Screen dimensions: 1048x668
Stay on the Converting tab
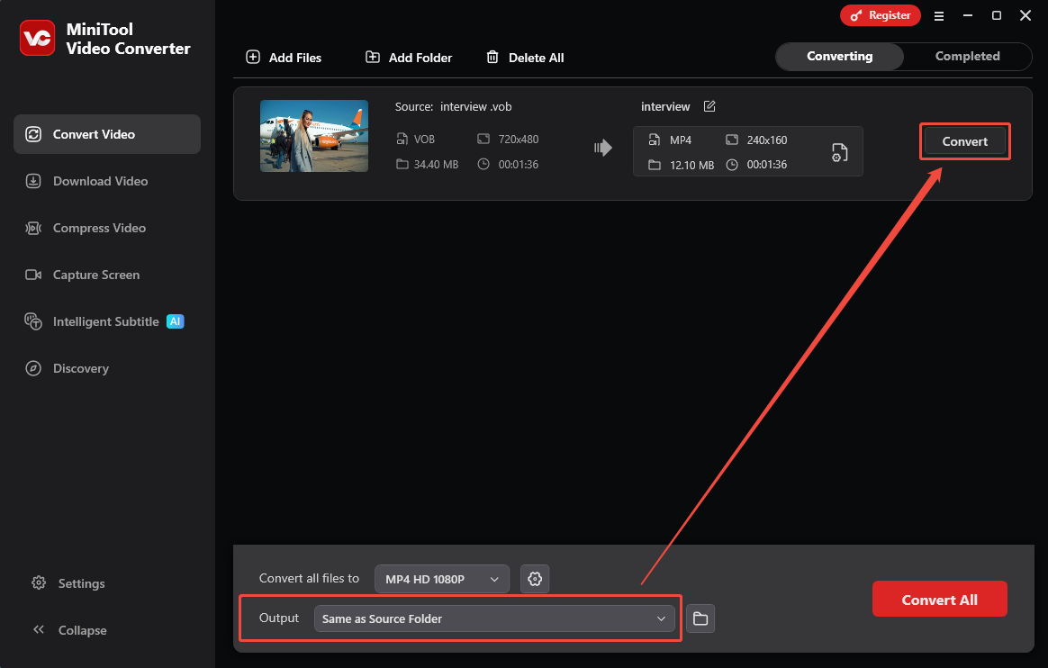point(838,56)
